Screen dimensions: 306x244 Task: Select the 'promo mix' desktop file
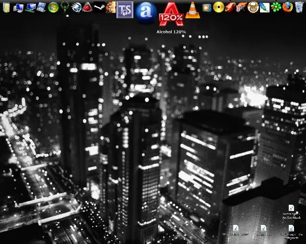[263, 230]
